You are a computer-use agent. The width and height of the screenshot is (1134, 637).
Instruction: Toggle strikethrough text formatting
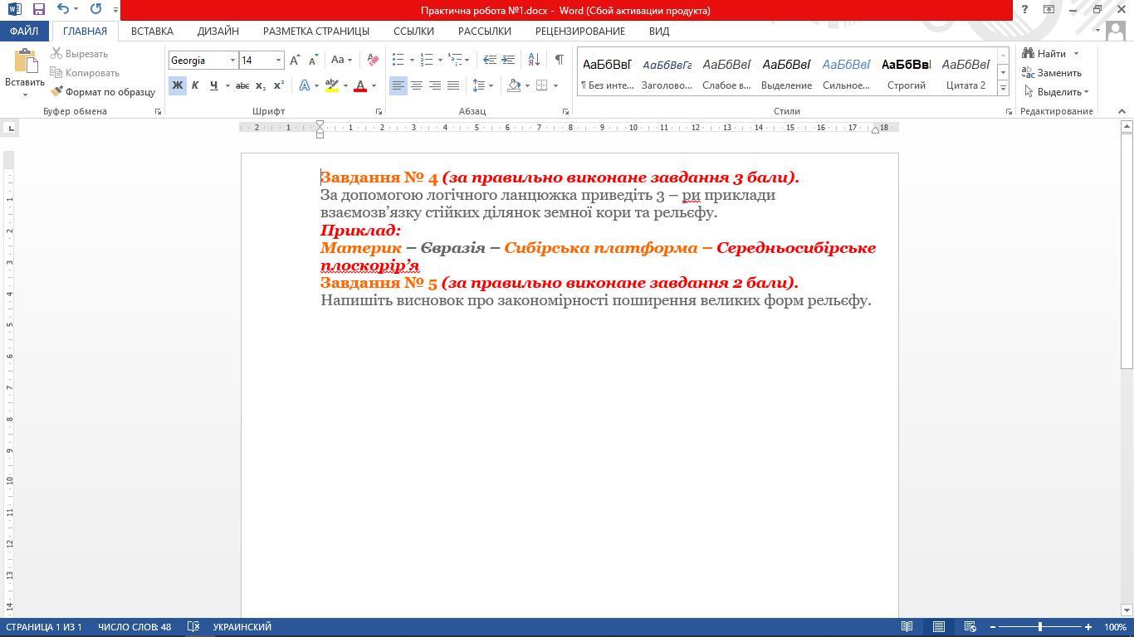coord(242,85)
